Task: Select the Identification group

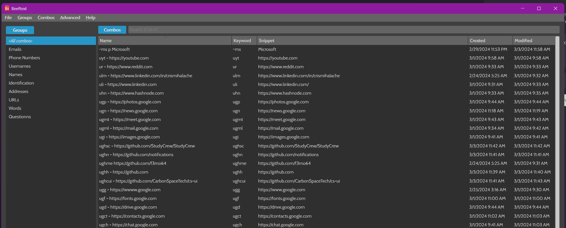Action: [51, 83]
